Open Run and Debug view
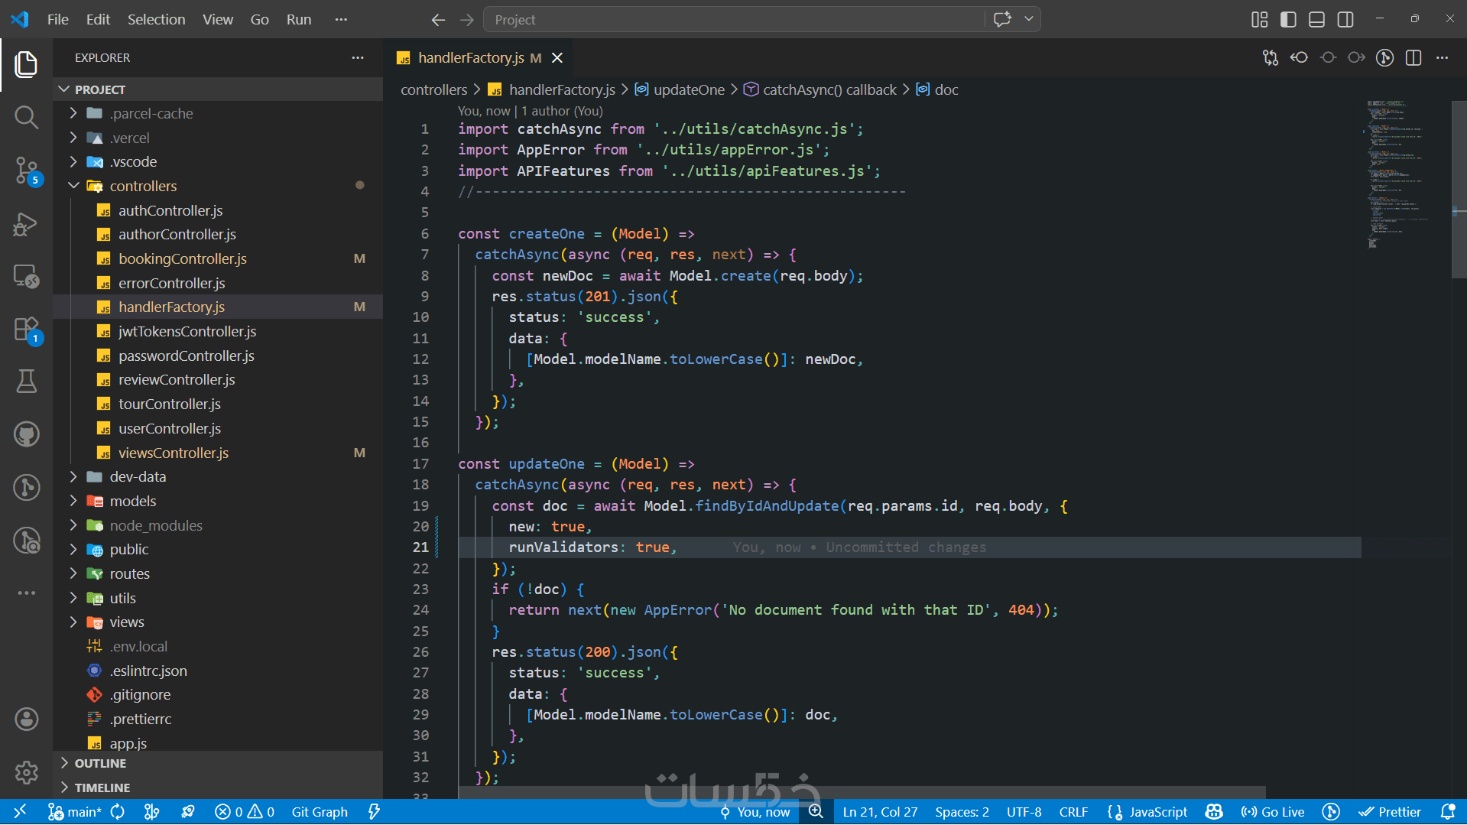The image size is (1467, 825). point(26,223)
